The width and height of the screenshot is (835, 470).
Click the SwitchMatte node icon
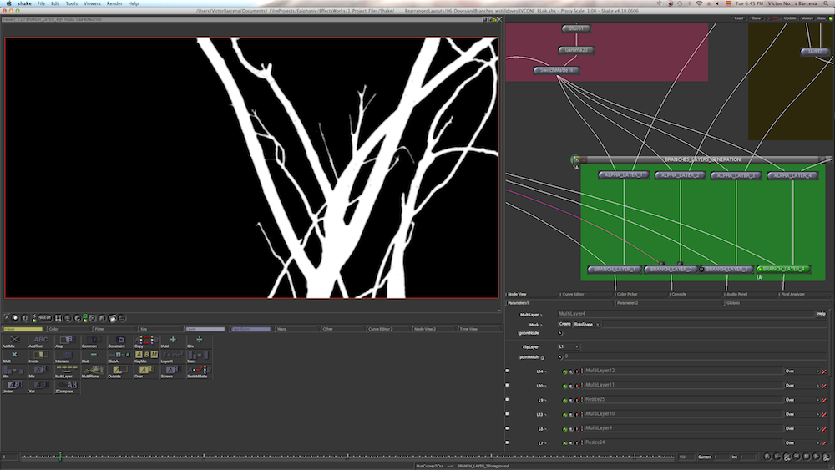(x=197, y=371)
